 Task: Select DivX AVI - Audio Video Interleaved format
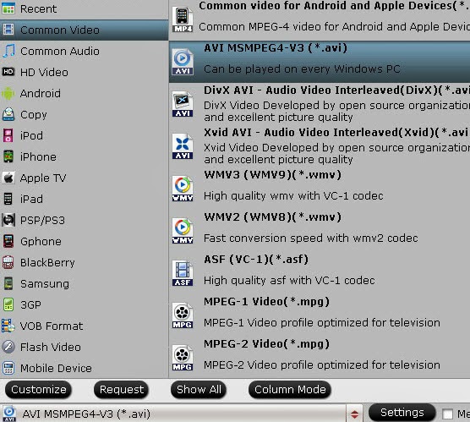[x=320, y=104]
